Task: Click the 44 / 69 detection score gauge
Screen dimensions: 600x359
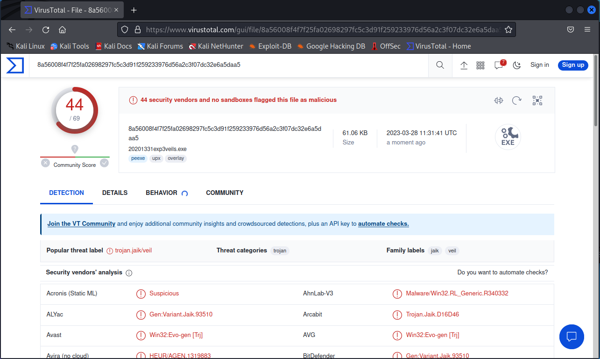Action: click(x=75, y=110)
